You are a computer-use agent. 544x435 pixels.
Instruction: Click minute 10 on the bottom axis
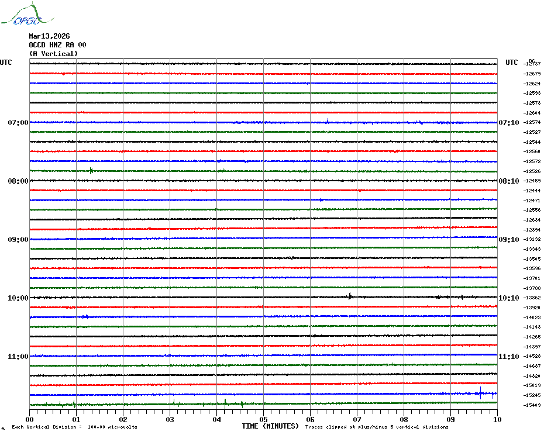click(497, 419)
